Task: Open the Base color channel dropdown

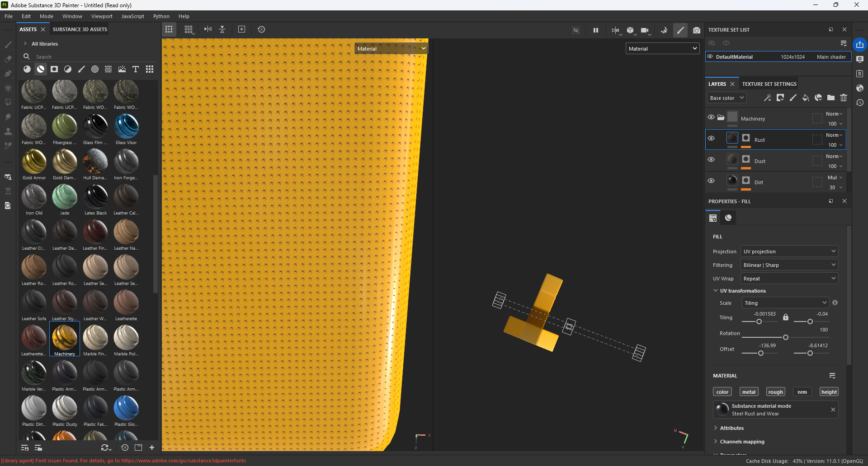Action: click(x=726, y=98)
